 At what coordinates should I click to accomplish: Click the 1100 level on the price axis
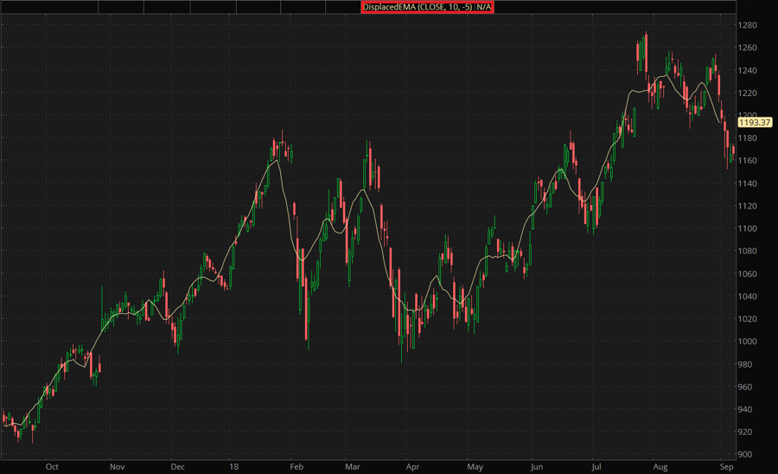pyautogui.click(x=750, y=228)
